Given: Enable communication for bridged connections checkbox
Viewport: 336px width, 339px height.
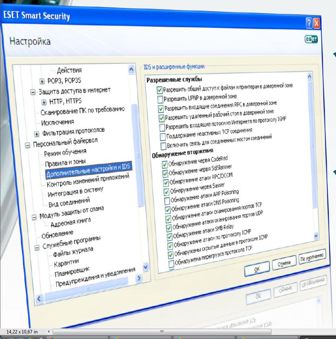Looking at the screenshot, I should coord(163,146).
